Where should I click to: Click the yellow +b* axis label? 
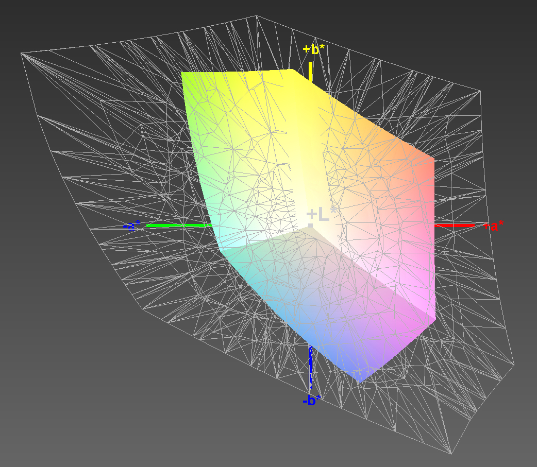[313, 49]
